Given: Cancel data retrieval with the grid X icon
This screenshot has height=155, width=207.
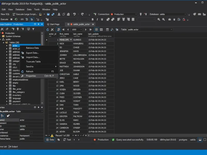Looking at the screenshot, I should pos(53,29).
